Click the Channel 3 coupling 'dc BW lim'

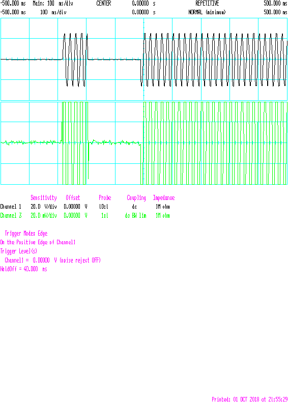point(136,216)
